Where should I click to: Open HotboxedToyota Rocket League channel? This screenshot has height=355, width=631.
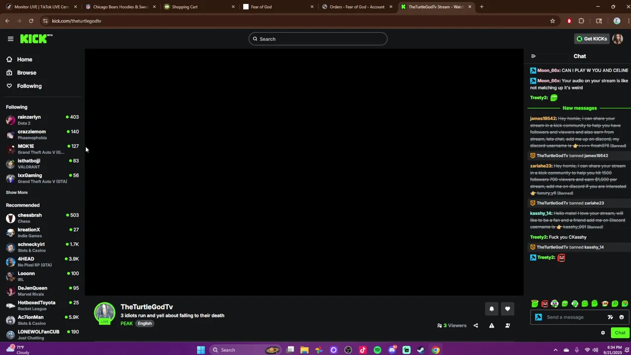[42, 305]
